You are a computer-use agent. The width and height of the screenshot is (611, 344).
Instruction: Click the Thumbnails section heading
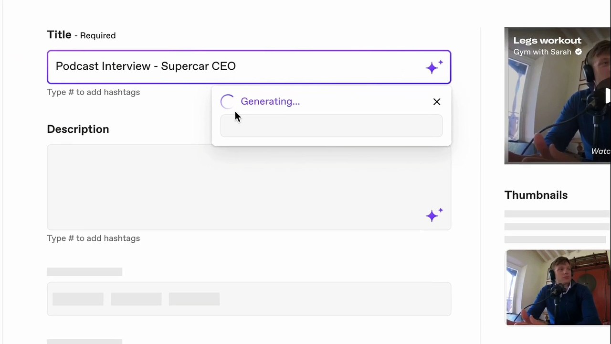coord(536,195)
